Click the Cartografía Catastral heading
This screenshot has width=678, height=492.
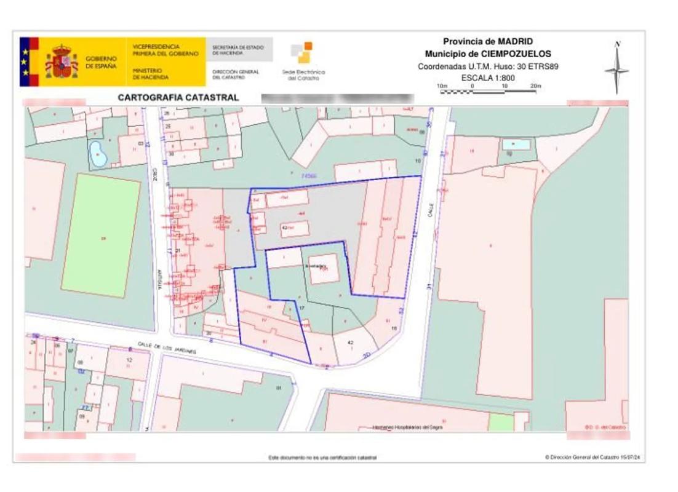[x=178, y=98]
